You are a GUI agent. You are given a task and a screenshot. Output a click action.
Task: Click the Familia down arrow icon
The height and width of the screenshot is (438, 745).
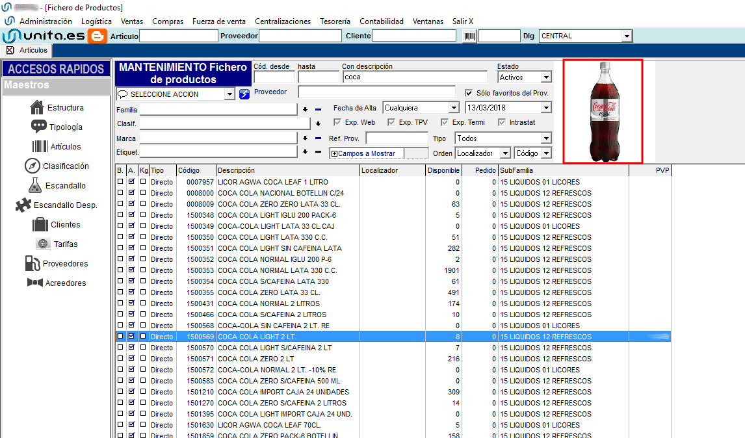click(x=305, y=110)
